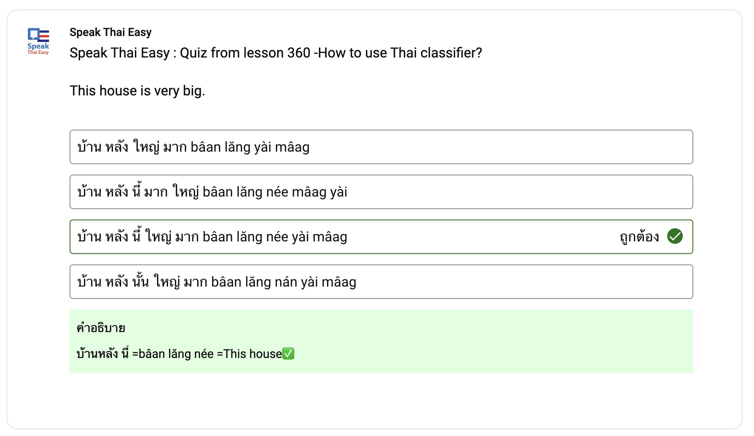Viewport: 754px width, 436px height.
Task: Open the Speak Thai Easy channel avatar
Action: pos(38,41)
